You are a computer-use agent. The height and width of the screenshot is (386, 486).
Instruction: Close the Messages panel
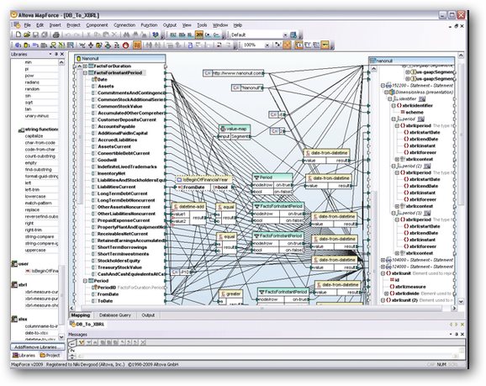pos(462,334)
